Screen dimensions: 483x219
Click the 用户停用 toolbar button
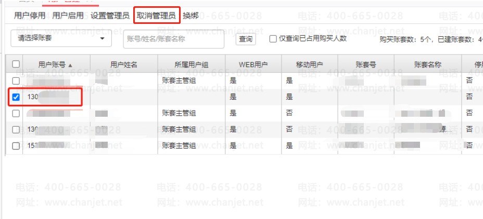tap(30, 16)
